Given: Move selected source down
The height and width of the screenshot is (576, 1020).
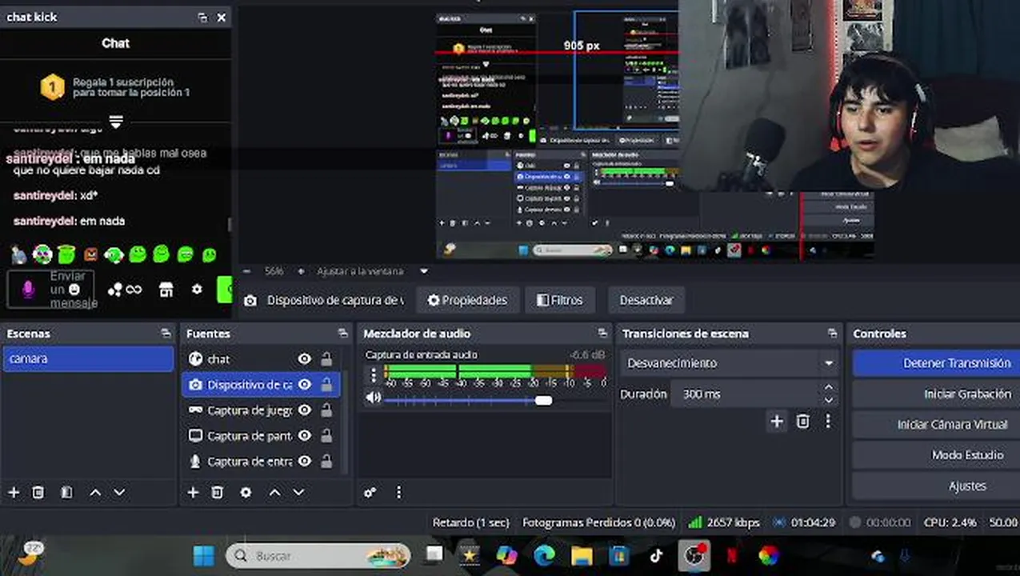Looking at the screenshot, I should click(298, 492).
